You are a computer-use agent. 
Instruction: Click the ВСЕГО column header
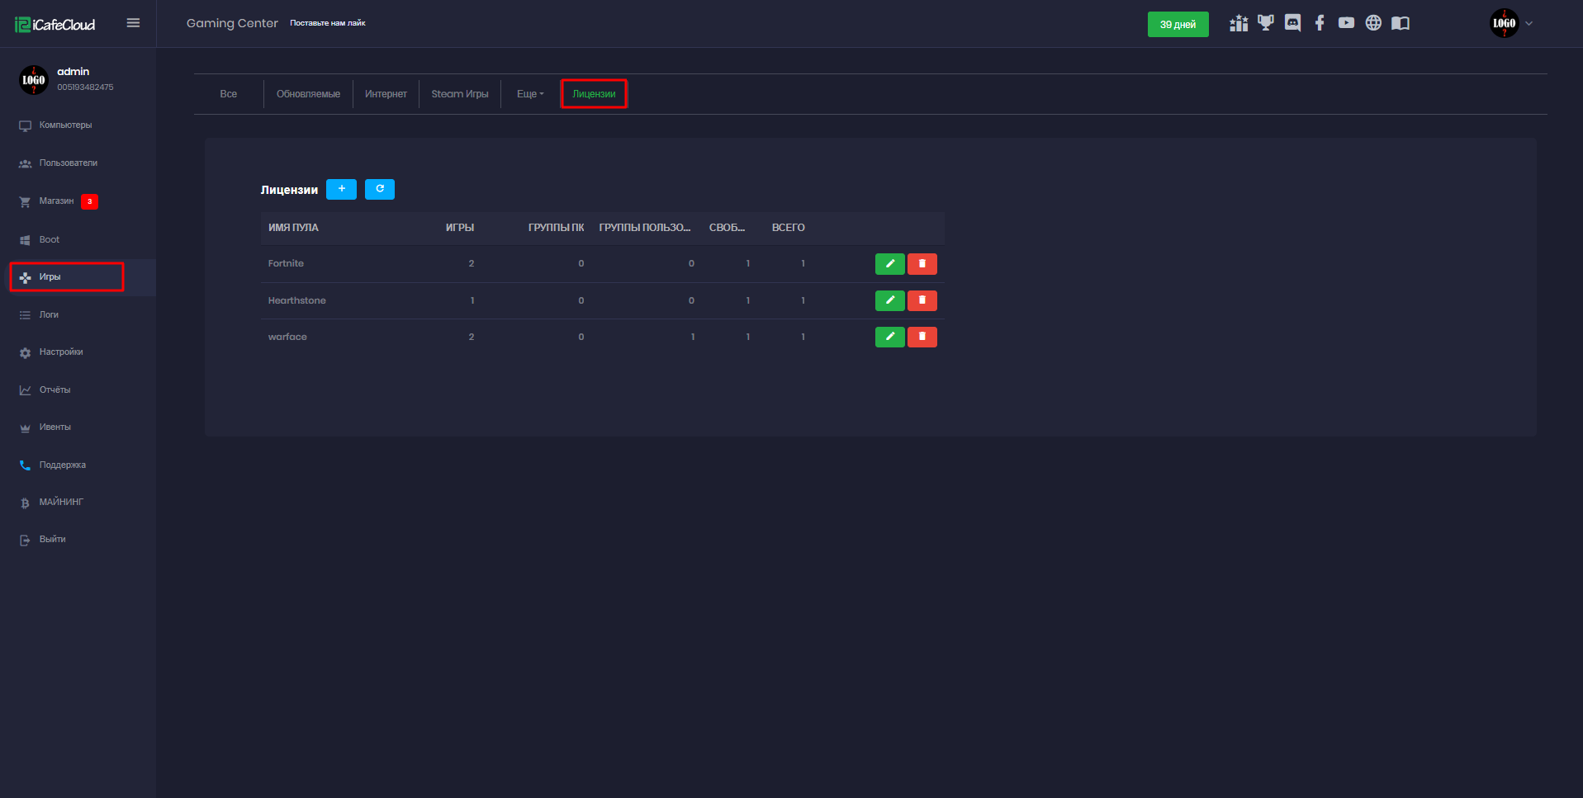tap(788, 228)
